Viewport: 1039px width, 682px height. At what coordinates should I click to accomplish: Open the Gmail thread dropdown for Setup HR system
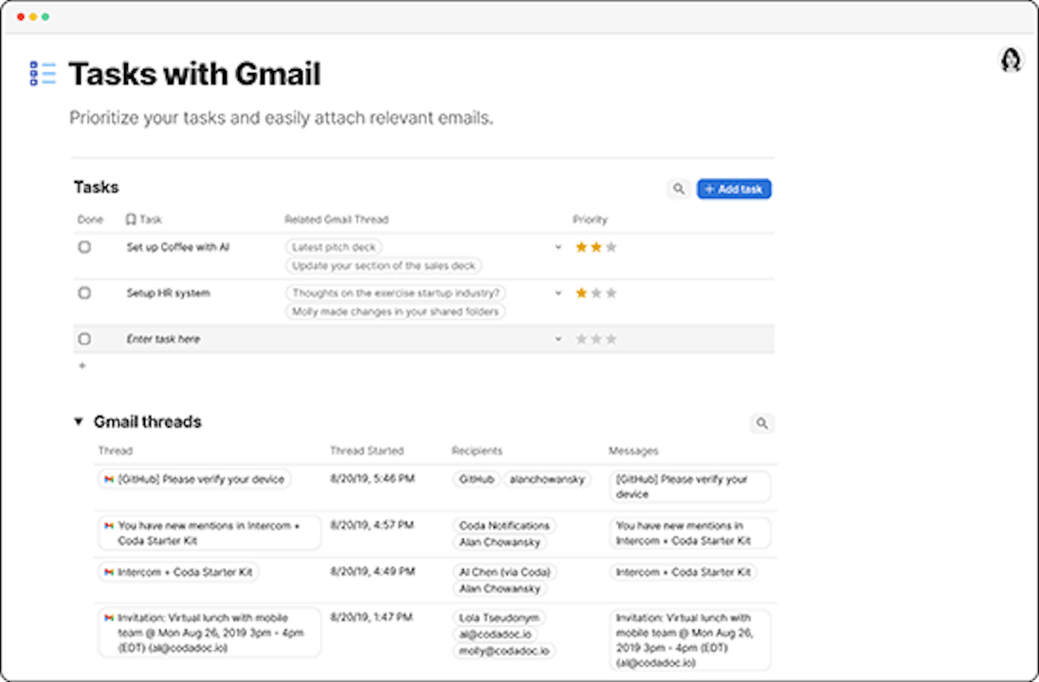(x=557, y=294)
